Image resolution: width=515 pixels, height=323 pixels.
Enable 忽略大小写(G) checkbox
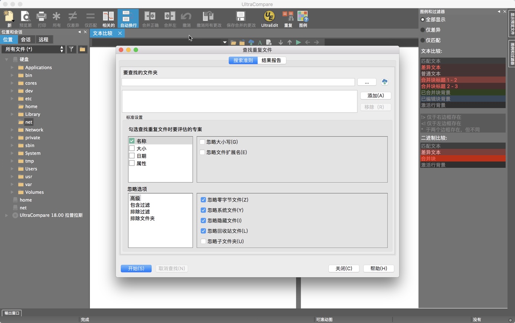202,142
